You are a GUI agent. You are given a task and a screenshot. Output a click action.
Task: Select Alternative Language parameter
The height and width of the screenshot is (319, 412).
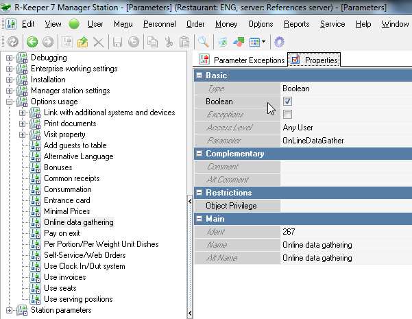tap(78, 156)
